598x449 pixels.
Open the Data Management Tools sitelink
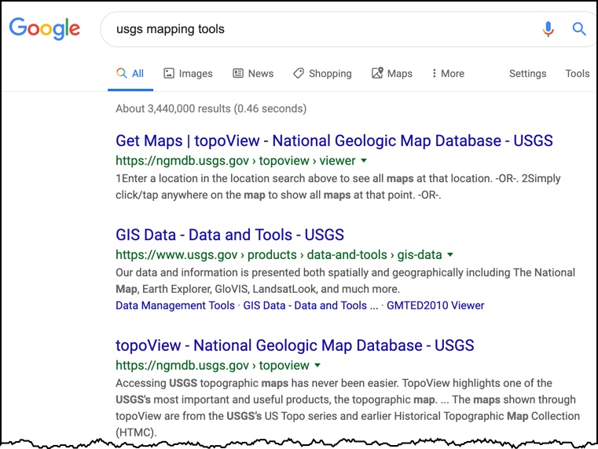(174, 305)
